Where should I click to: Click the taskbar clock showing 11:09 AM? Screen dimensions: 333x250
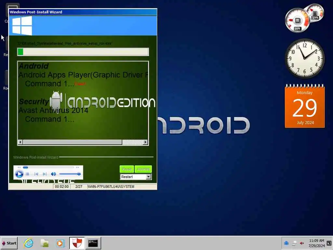pyautogui.click(x=317, y=243)
